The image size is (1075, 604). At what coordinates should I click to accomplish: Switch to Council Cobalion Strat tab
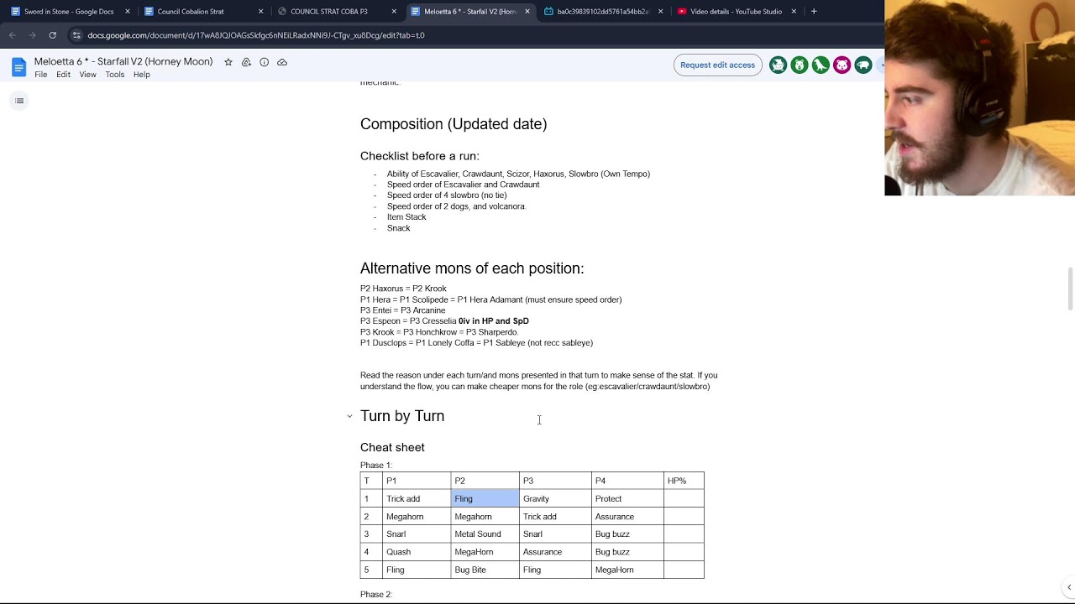[203, 12]
